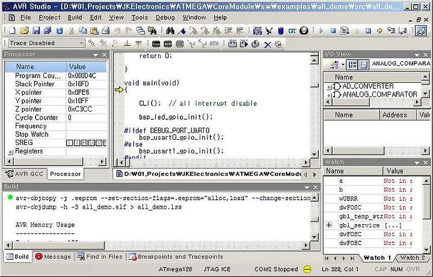
Task: Switch to the Find in Files tab
Action: (100, 257)
